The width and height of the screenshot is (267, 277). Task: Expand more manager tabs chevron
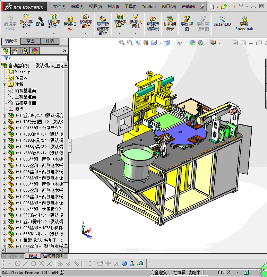coord(64,51)
